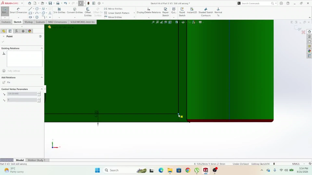The height and width of the screenshot is (175, 312).
Task: Undo the last action
Action: (x=65, y=3)
